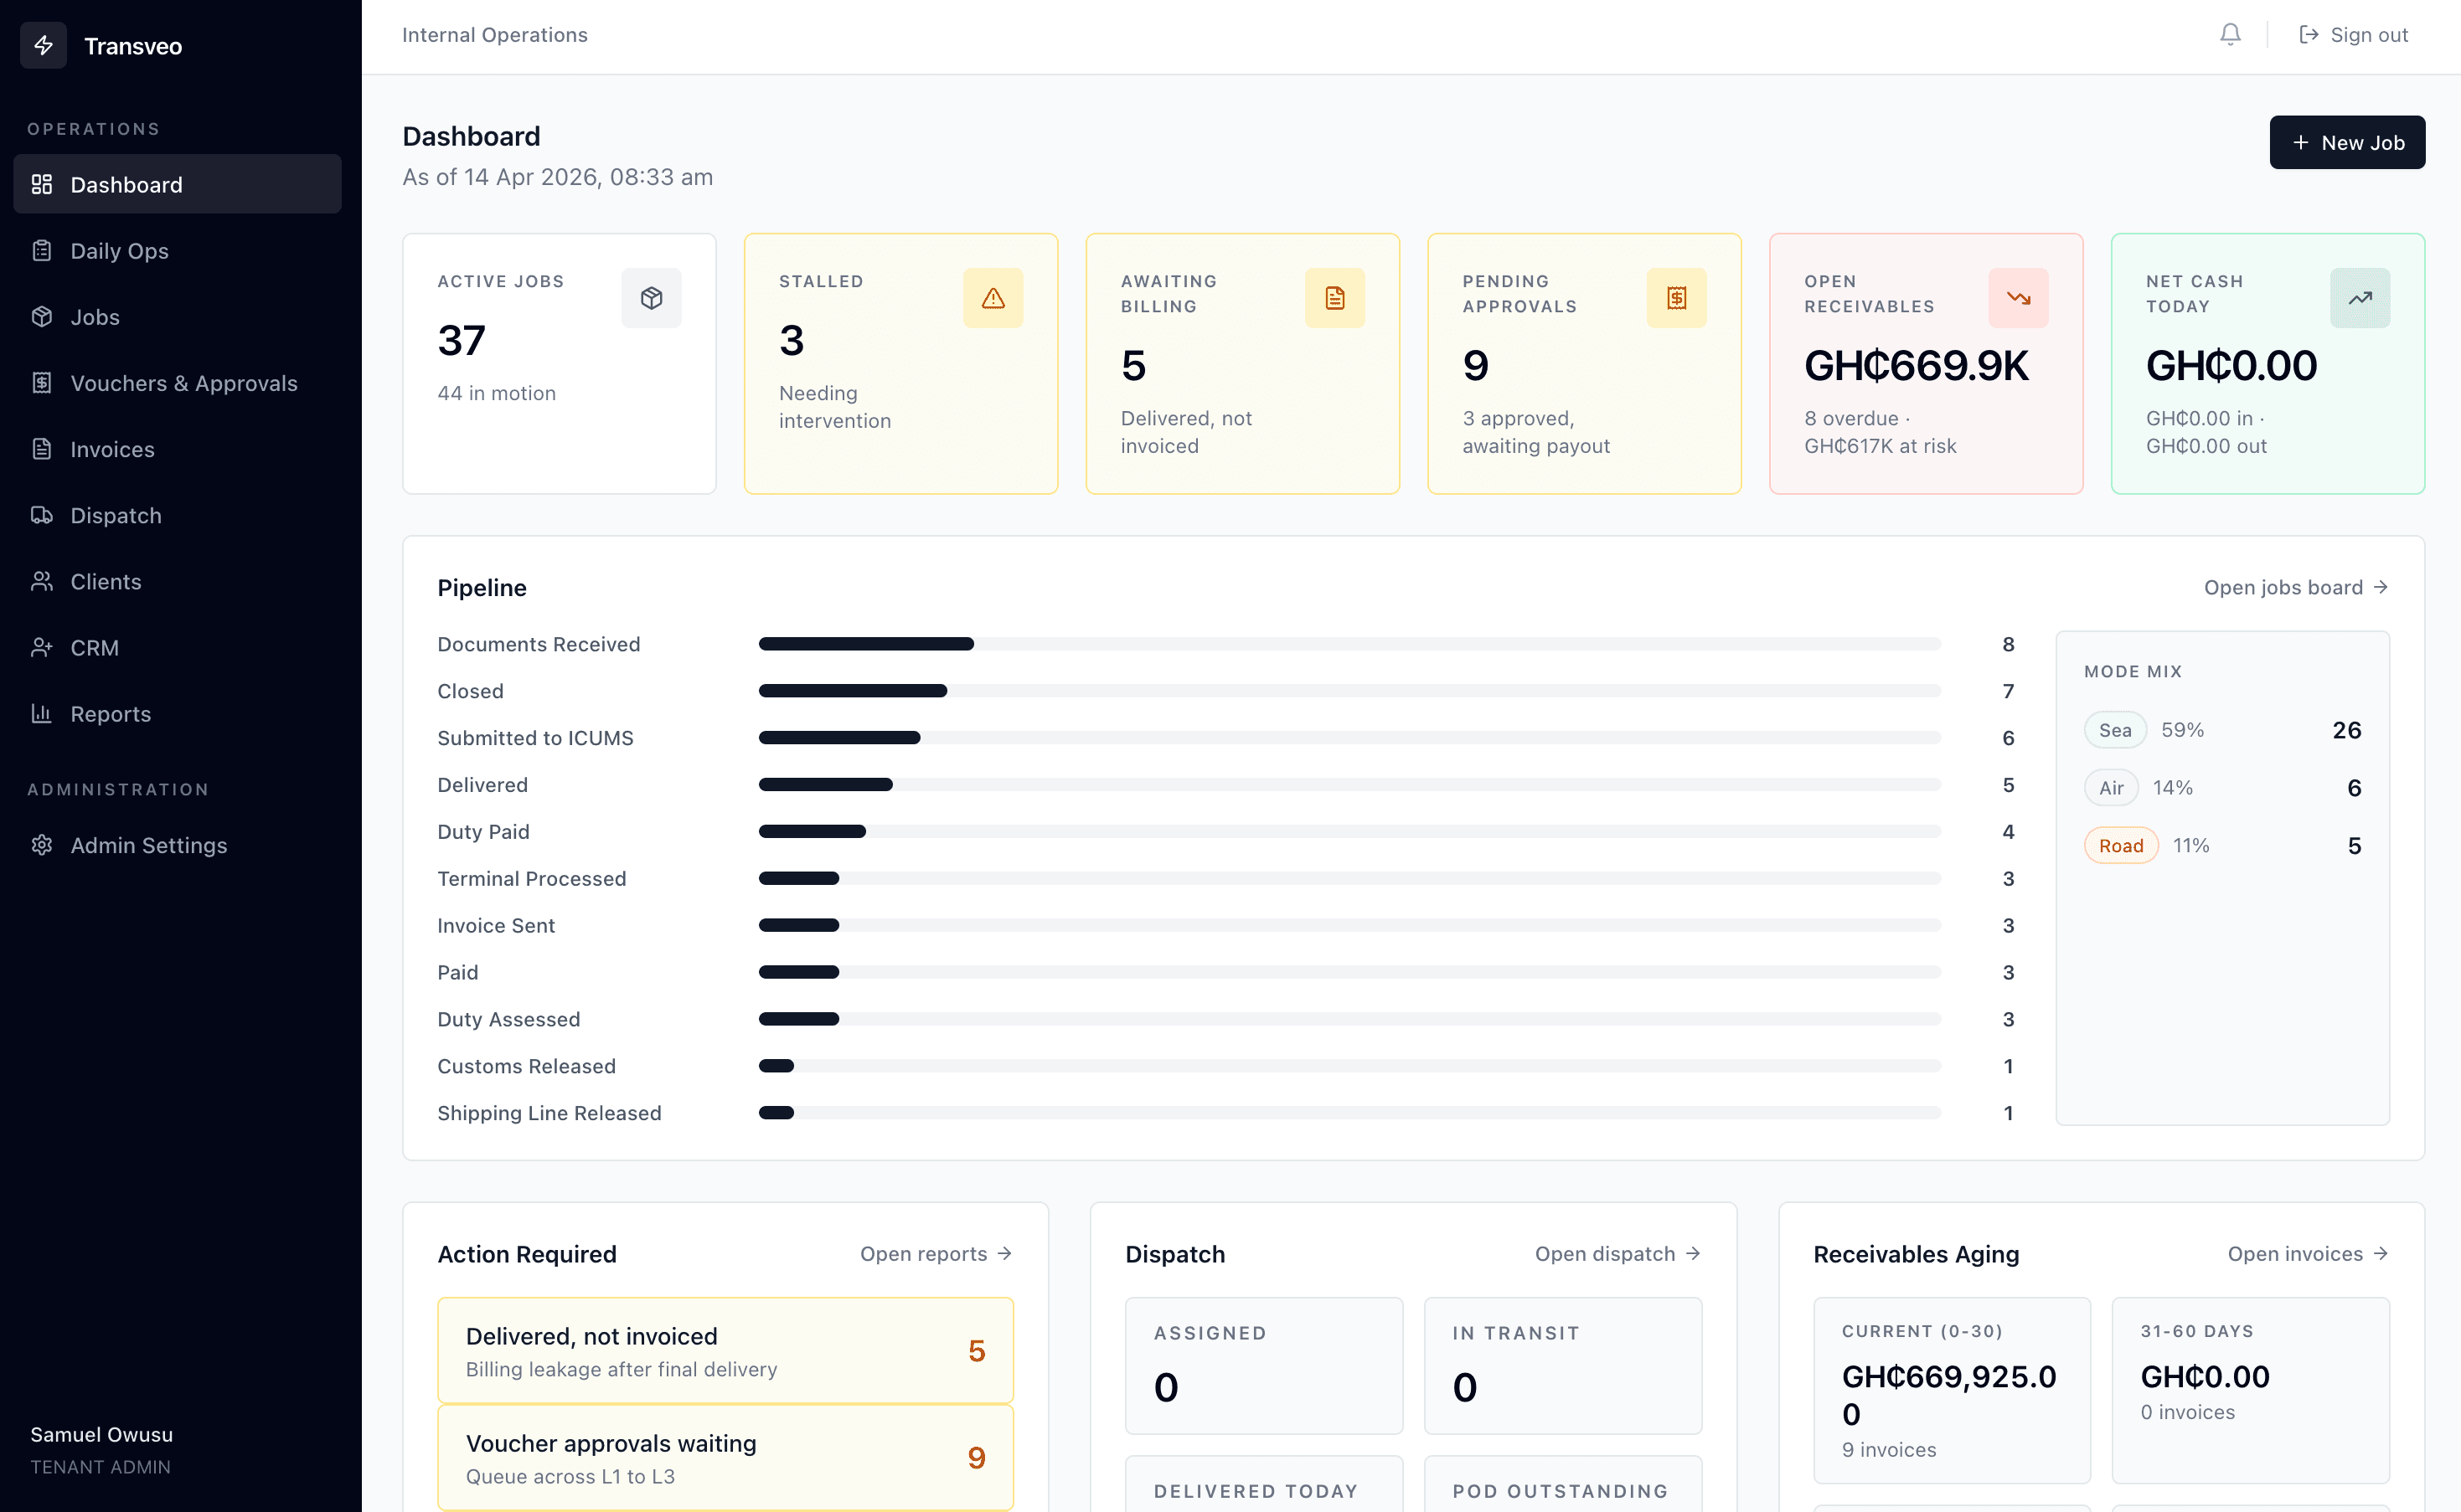Screen dimensions: 2461x1512
Task: Click the Jobs package icon in sidebar
Action: [42, 316]
